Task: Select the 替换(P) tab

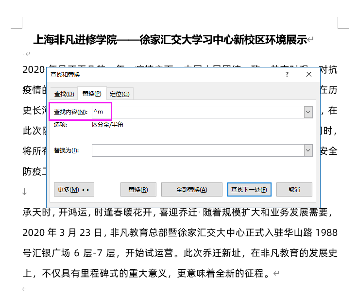Action: pyautogui.click(x=92, y=94)
